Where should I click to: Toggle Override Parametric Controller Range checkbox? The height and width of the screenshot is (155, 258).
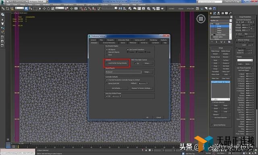click(107, 80)
